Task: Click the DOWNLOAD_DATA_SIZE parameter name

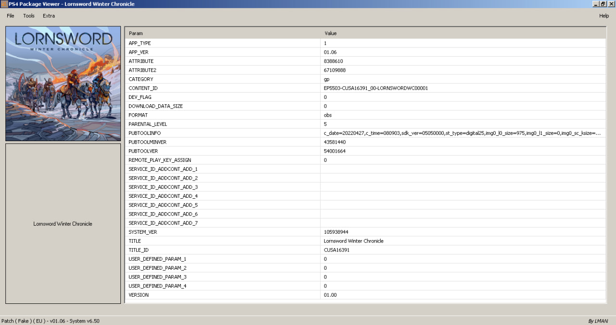Action: pyautogui.click(x=155, y=106)
